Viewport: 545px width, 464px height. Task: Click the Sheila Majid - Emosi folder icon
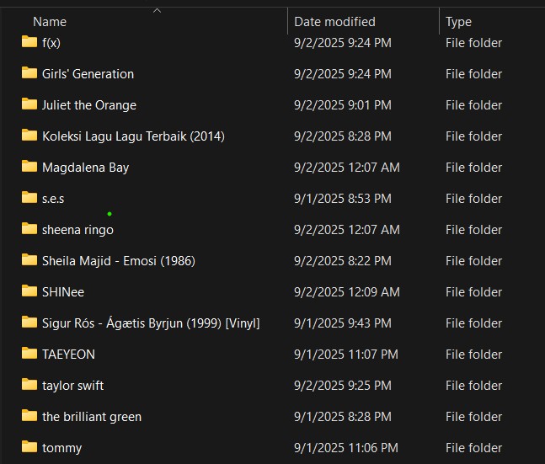coord(29,259)
